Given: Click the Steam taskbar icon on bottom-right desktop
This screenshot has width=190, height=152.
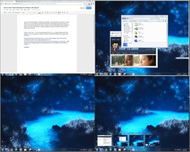Looking at the screenshot, I should coord(129,150).
